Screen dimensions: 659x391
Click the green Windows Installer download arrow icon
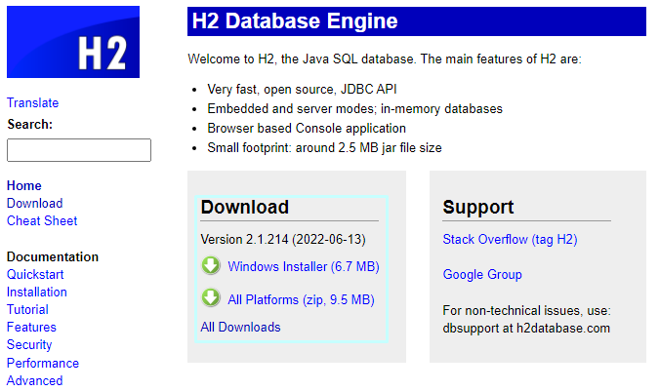click(211, 265)
